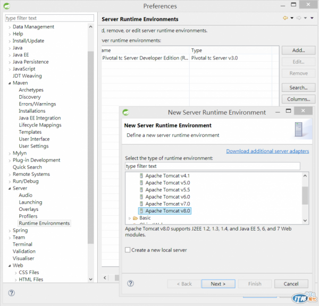This screenshot has width=319, height=306.
Task: Click the Search... button
Action: pyautogui.click(x=298, y=88)
